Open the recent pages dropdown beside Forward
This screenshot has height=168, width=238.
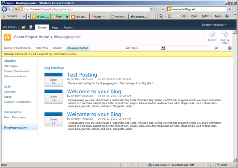click(16, 9)
